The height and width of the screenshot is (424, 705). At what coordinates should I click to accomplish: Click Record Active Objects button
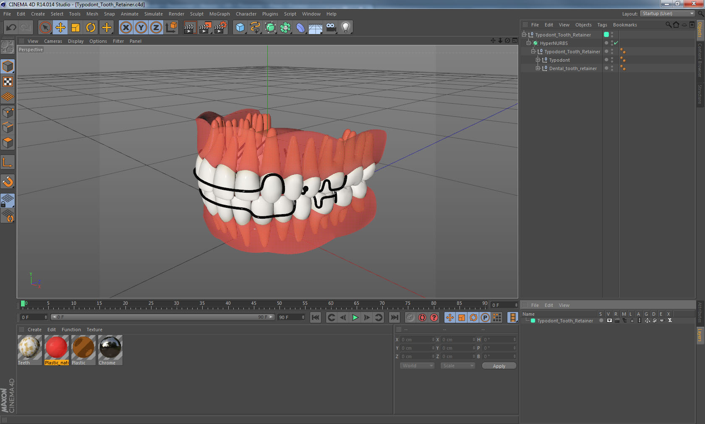410,317
